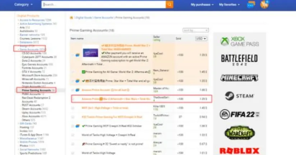Tick checkbox for Prime Gaming WOT Creepin It Real October
Viewport: 296px width, 155px height.
pyautogui.click(x=73, y=126)
